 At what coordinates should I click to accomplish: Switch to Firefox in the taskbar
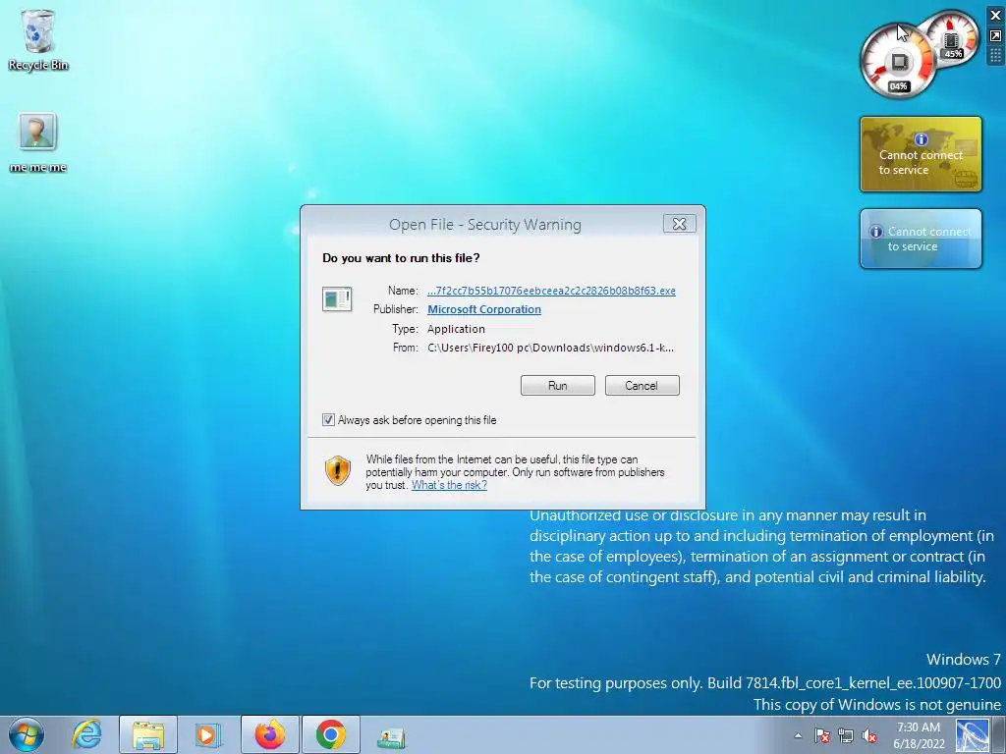(x=270, y=734)
